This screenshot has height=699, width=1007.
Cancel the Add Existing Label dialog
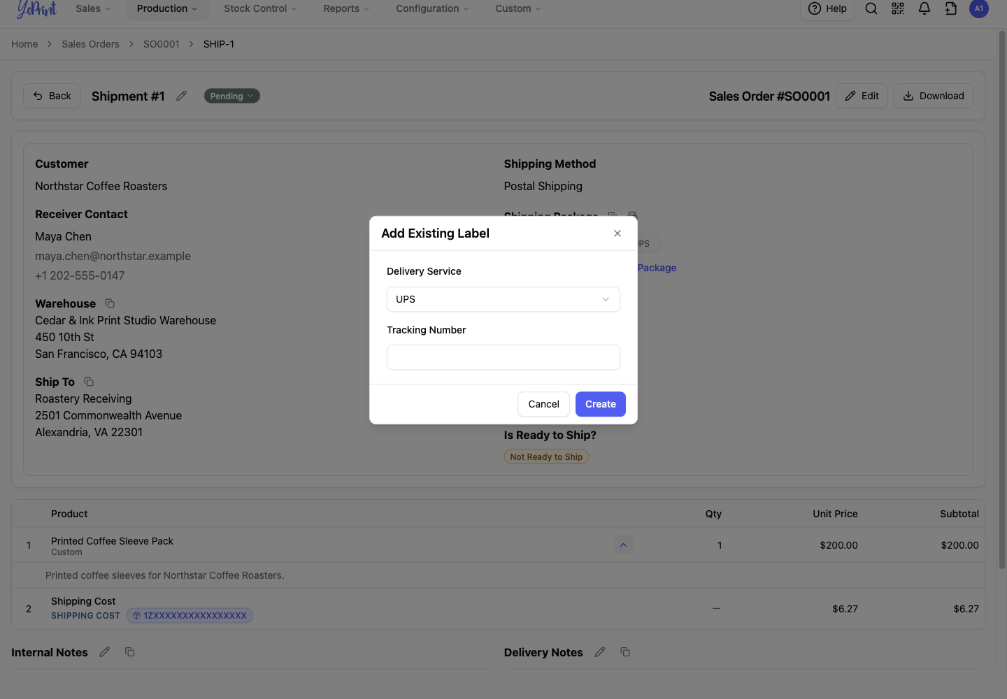[543, 404]
